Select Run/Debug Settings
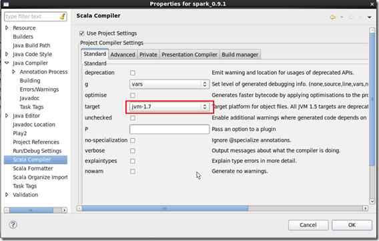The width and height of the screenshot is (379, 241). click(37, 151)
